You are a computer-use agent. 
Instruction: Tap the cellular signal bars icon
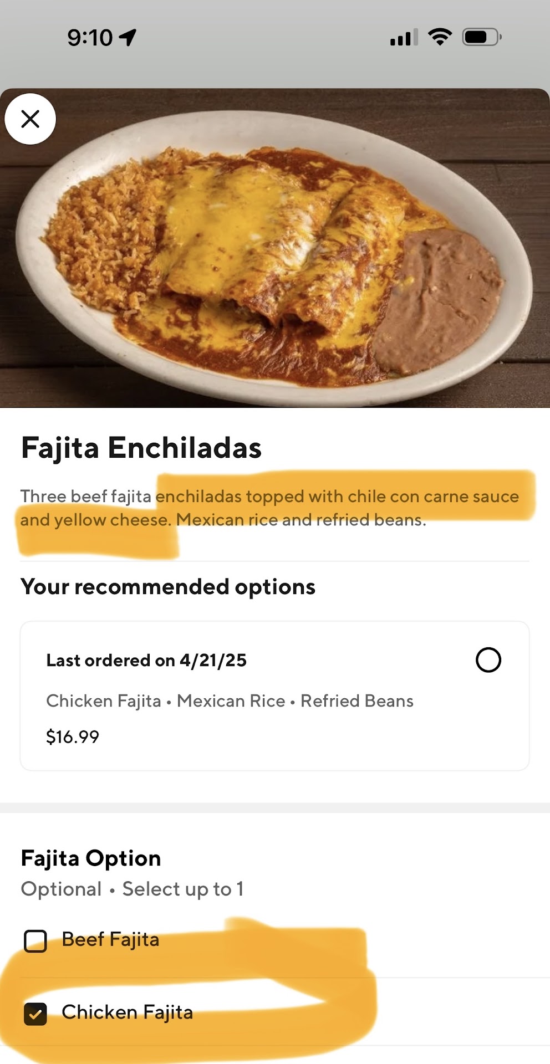point(404,37)
